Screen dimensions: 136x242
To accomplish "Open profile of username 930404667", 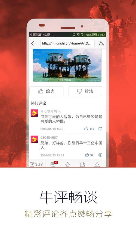I will (x=49, y=137).
